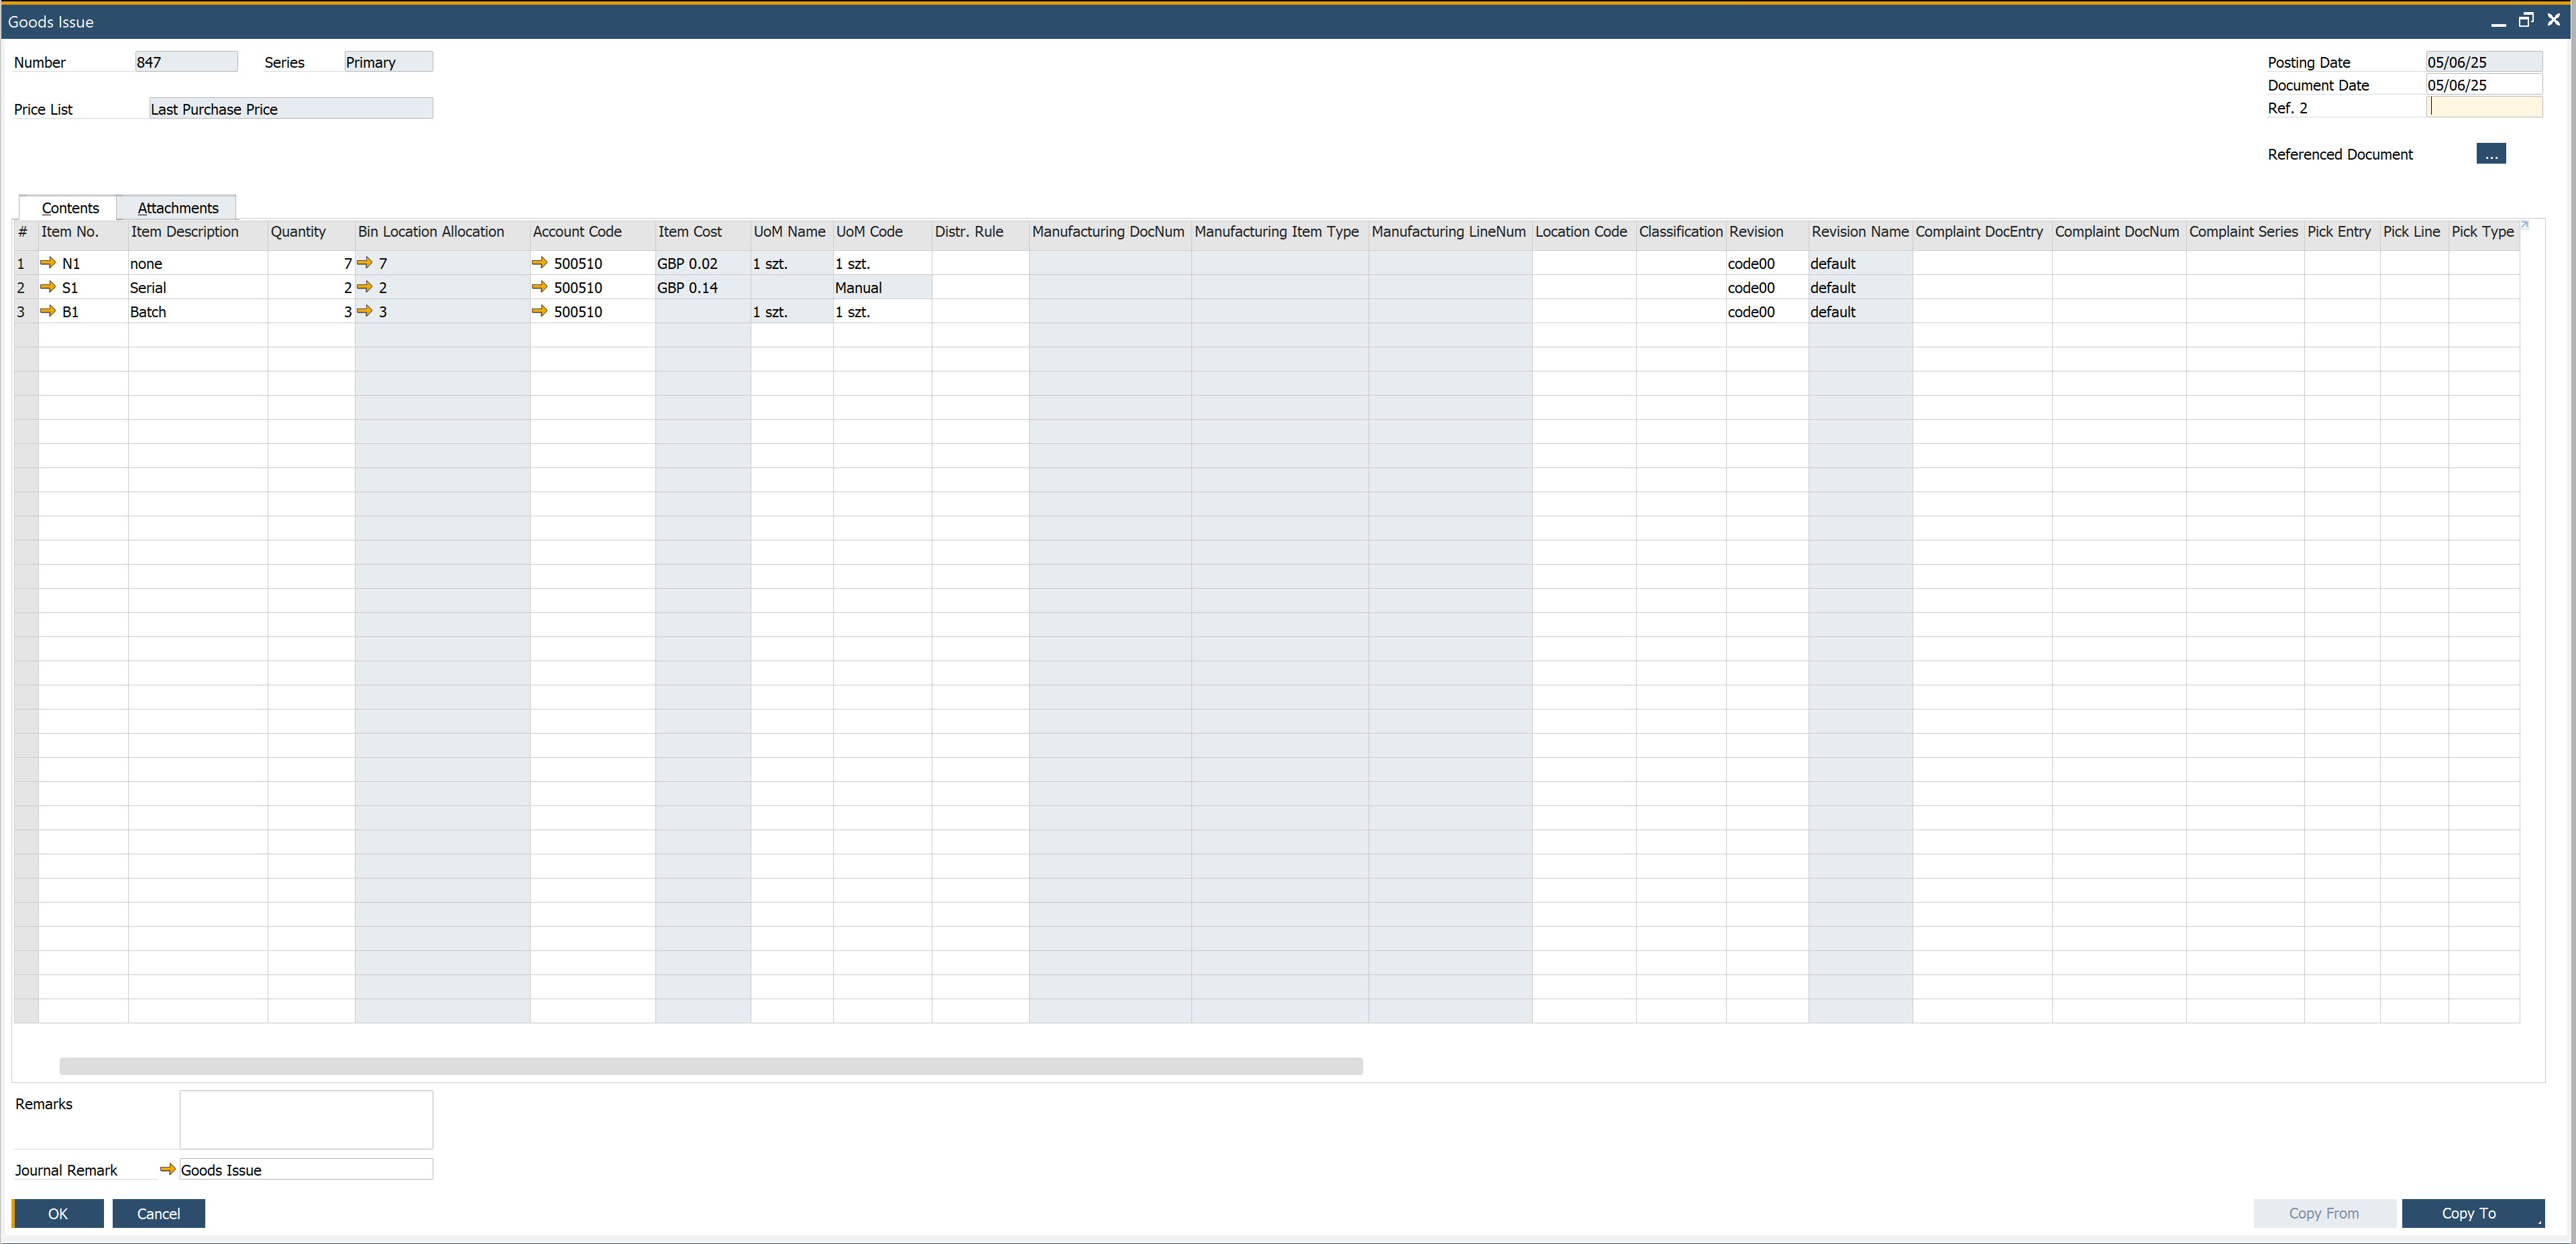Click link arrow next to item N1
Image resolution: width=2576 pixels, height=1244 pixels.
tap(48, 263)
